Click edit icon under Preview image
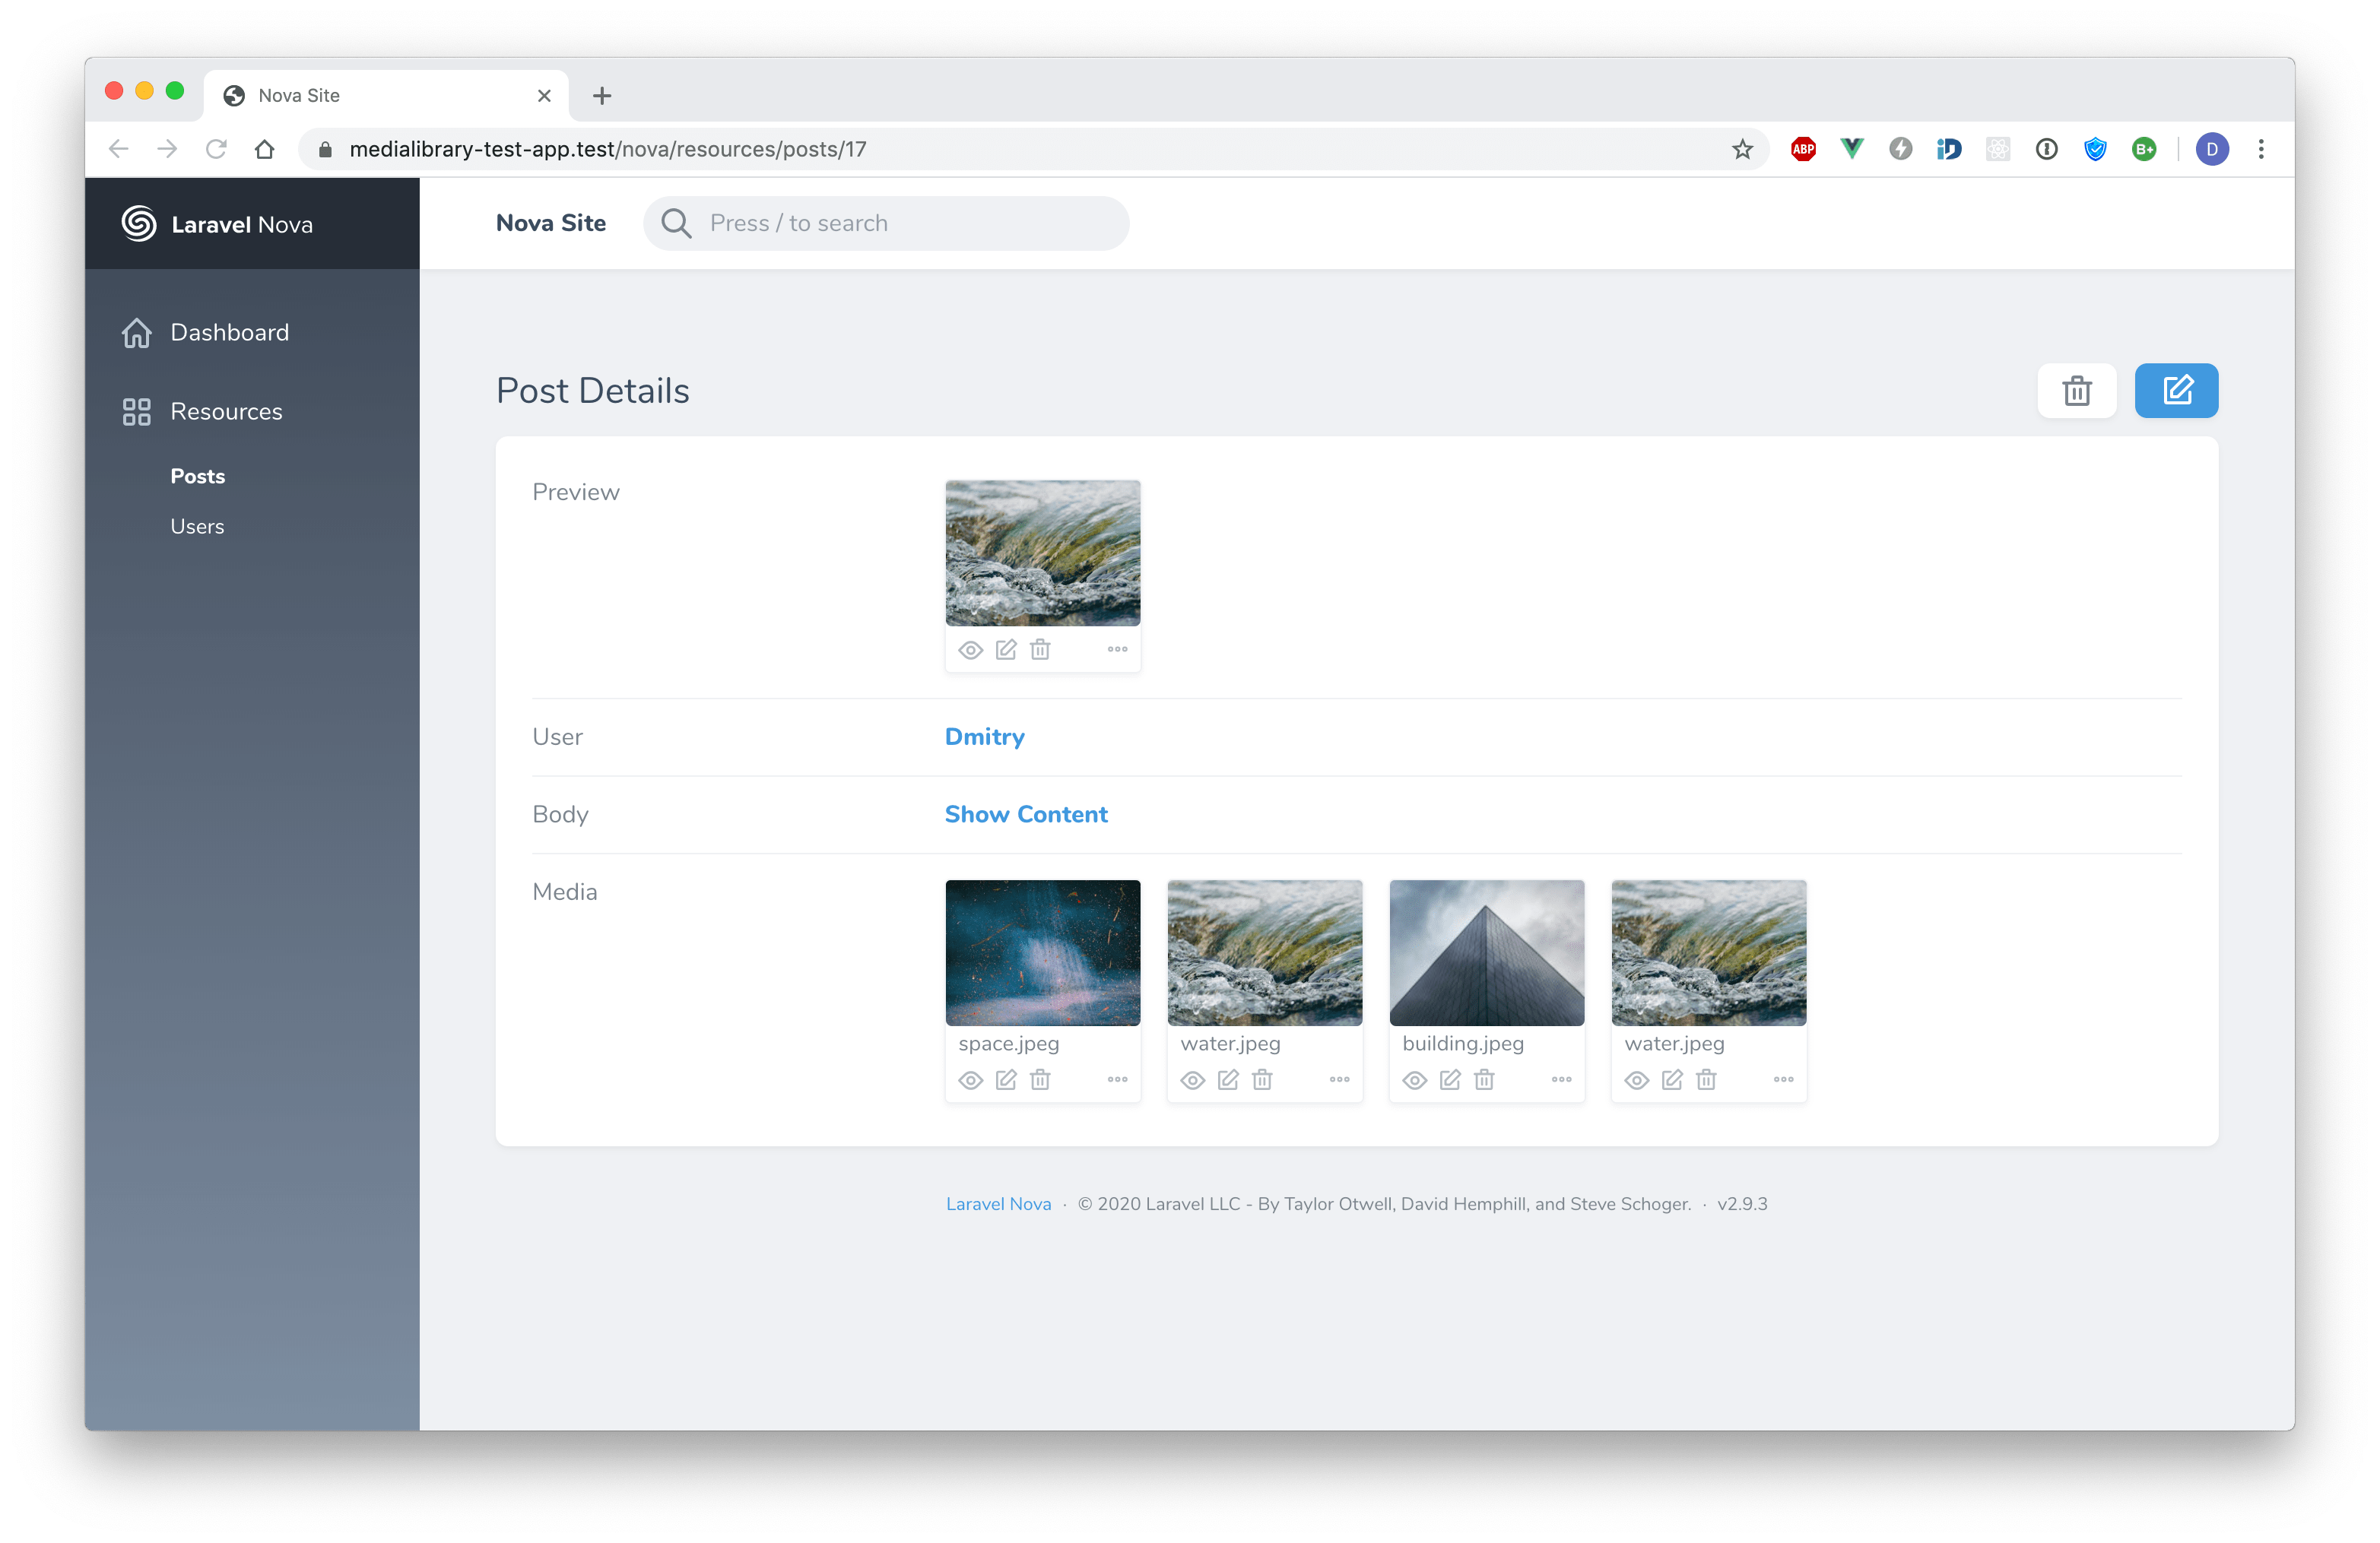This screenshot has height=1543, width=2380. click(x=1006, y=650)
